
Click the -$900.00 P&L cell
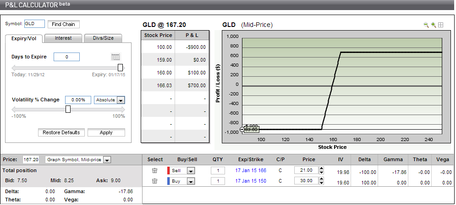click(x=192, y=47)
